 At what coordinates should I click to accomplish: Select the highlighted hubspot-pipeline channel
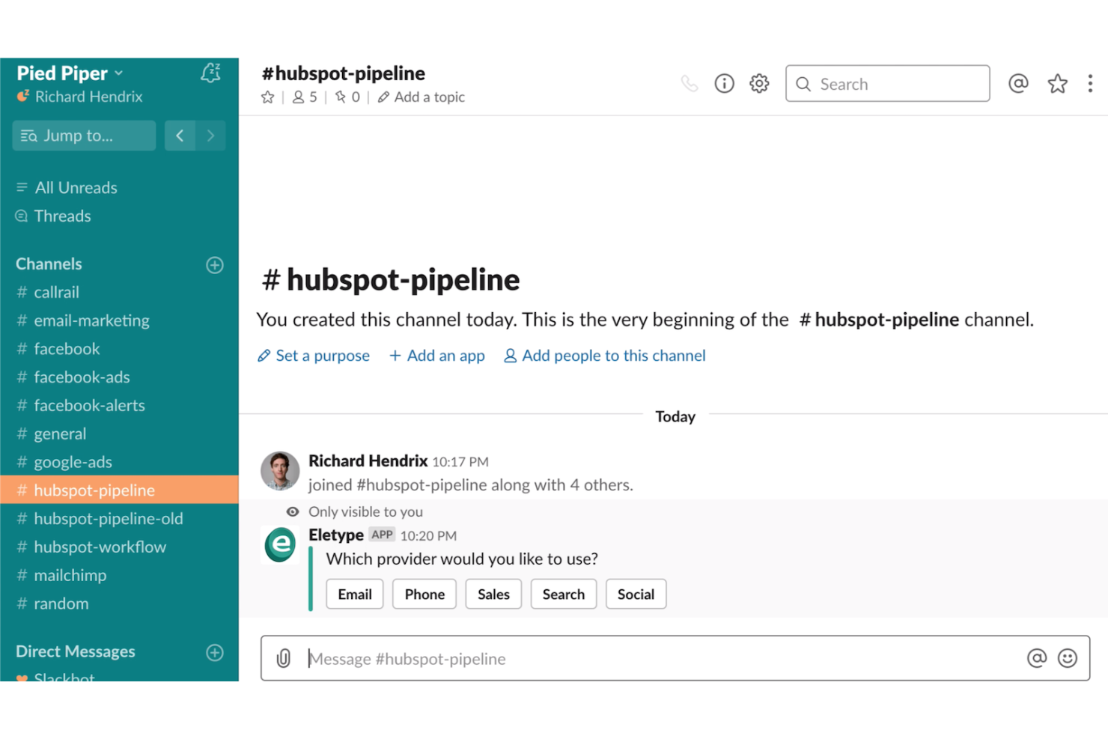point(119,490)
